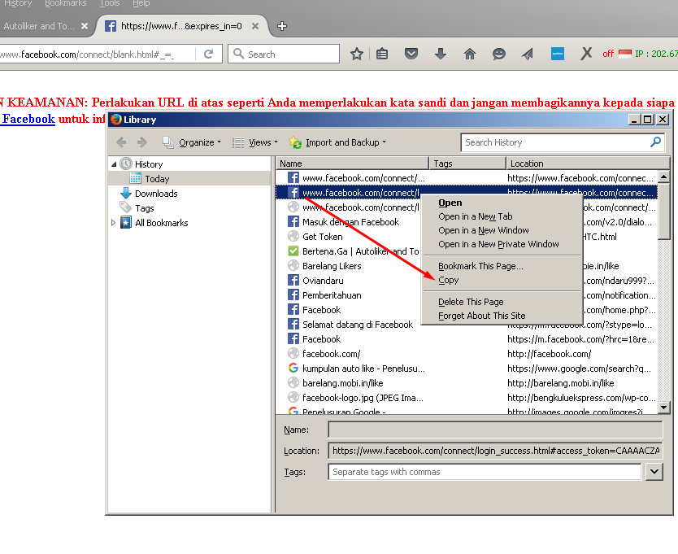Click the X add-on icon in toolbar

586,55
